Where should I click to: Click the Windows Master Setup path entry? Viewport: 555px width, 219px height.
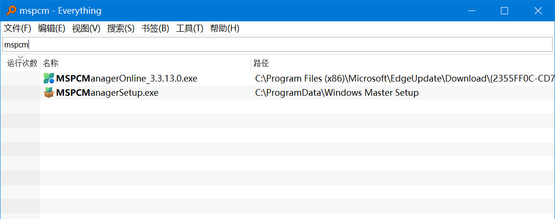coord(337,92)
